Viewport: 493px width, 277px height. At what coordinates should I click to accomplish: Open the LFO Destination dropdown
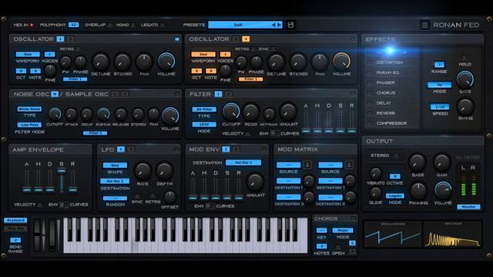115,182
